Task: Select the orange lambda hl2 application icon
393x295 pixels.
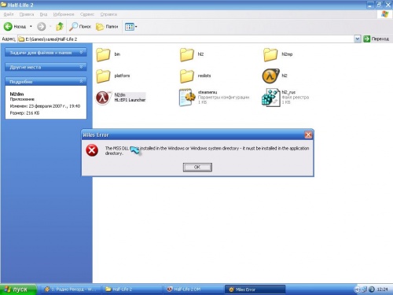Action: pyautogui.click(x=270, y=76)
